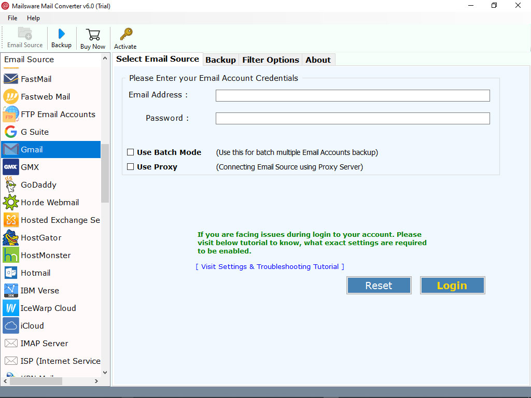Click the source list scroll down arrow

point(105,373)
